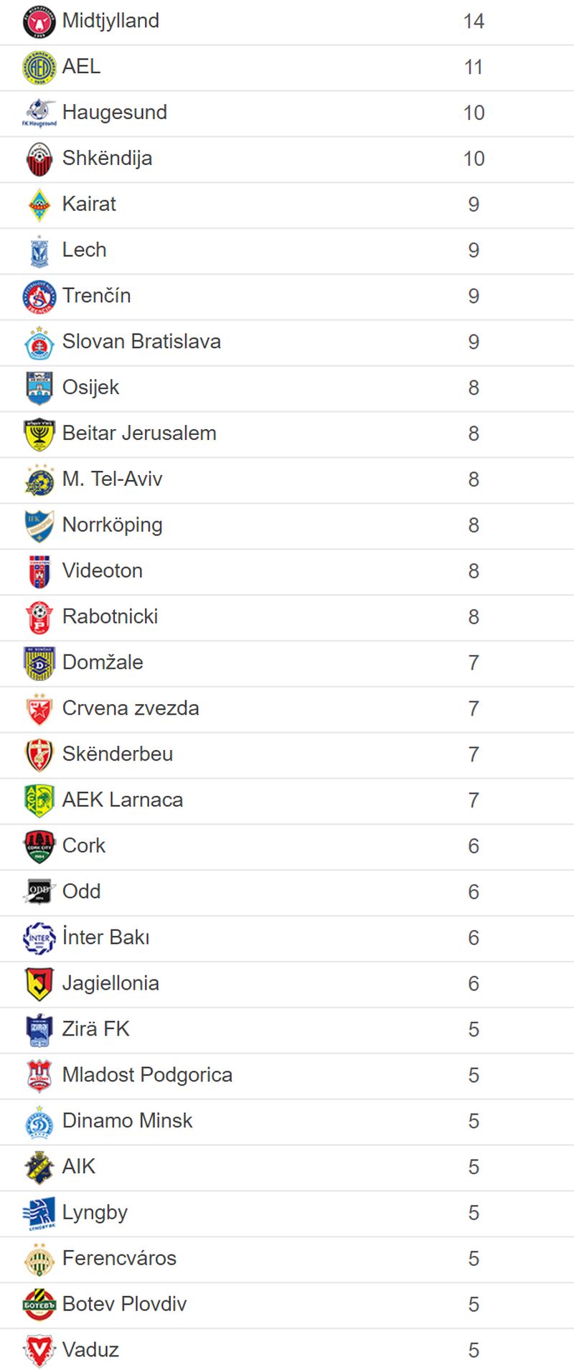Open the Ferencváros team page link
The image size is (574, 1370).
pyautogui.click(x=119, y=1259)
